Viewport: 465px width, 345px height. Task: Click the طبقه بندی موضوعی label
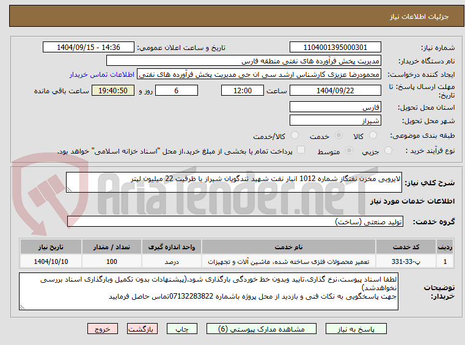422,136
